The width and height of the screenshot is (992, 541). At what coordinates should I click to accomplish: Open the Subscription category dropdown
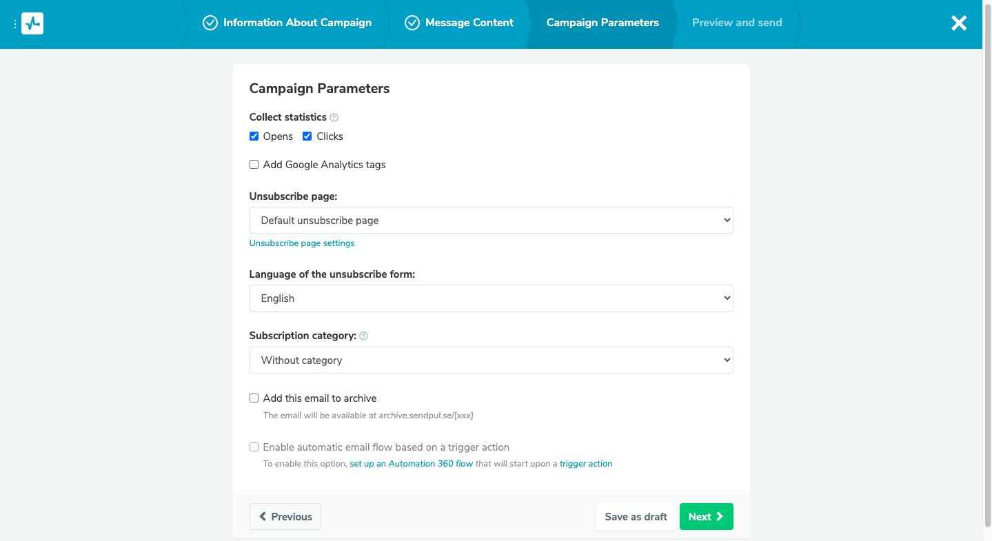[491, 360]
